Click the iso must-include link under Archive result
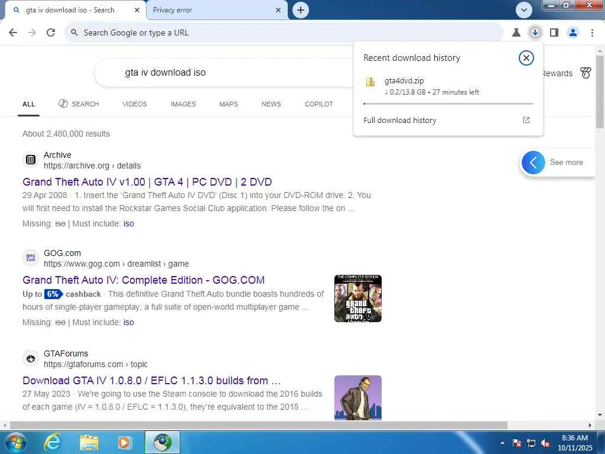This screenshot has width=605, height=454. pyautogui.click(x=128, y=223)
